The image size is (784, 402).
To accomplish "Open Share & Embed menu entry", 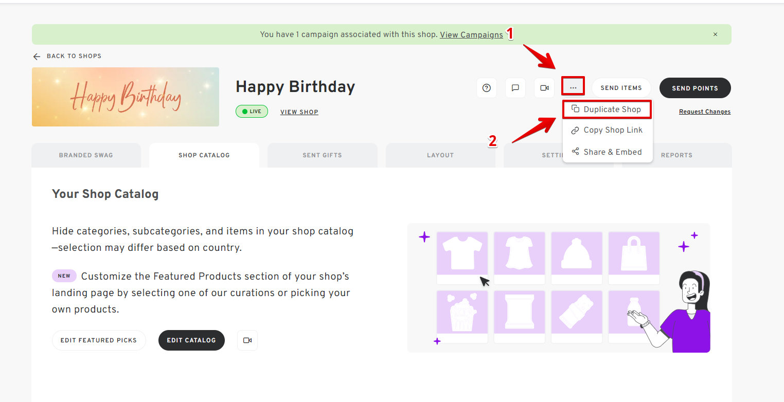I will tap(607, 152).
